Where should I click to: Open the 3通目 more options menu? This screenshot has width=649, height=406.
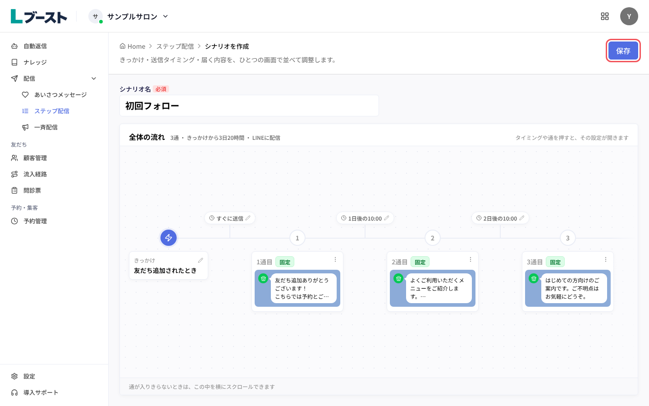(606, 259)
